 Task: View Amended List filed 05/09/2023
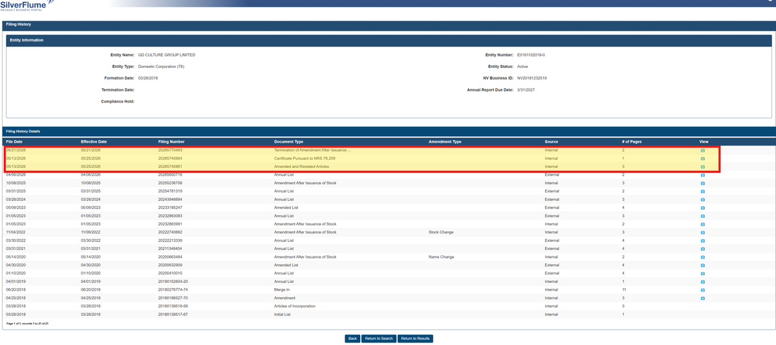(x=703, y=208)
